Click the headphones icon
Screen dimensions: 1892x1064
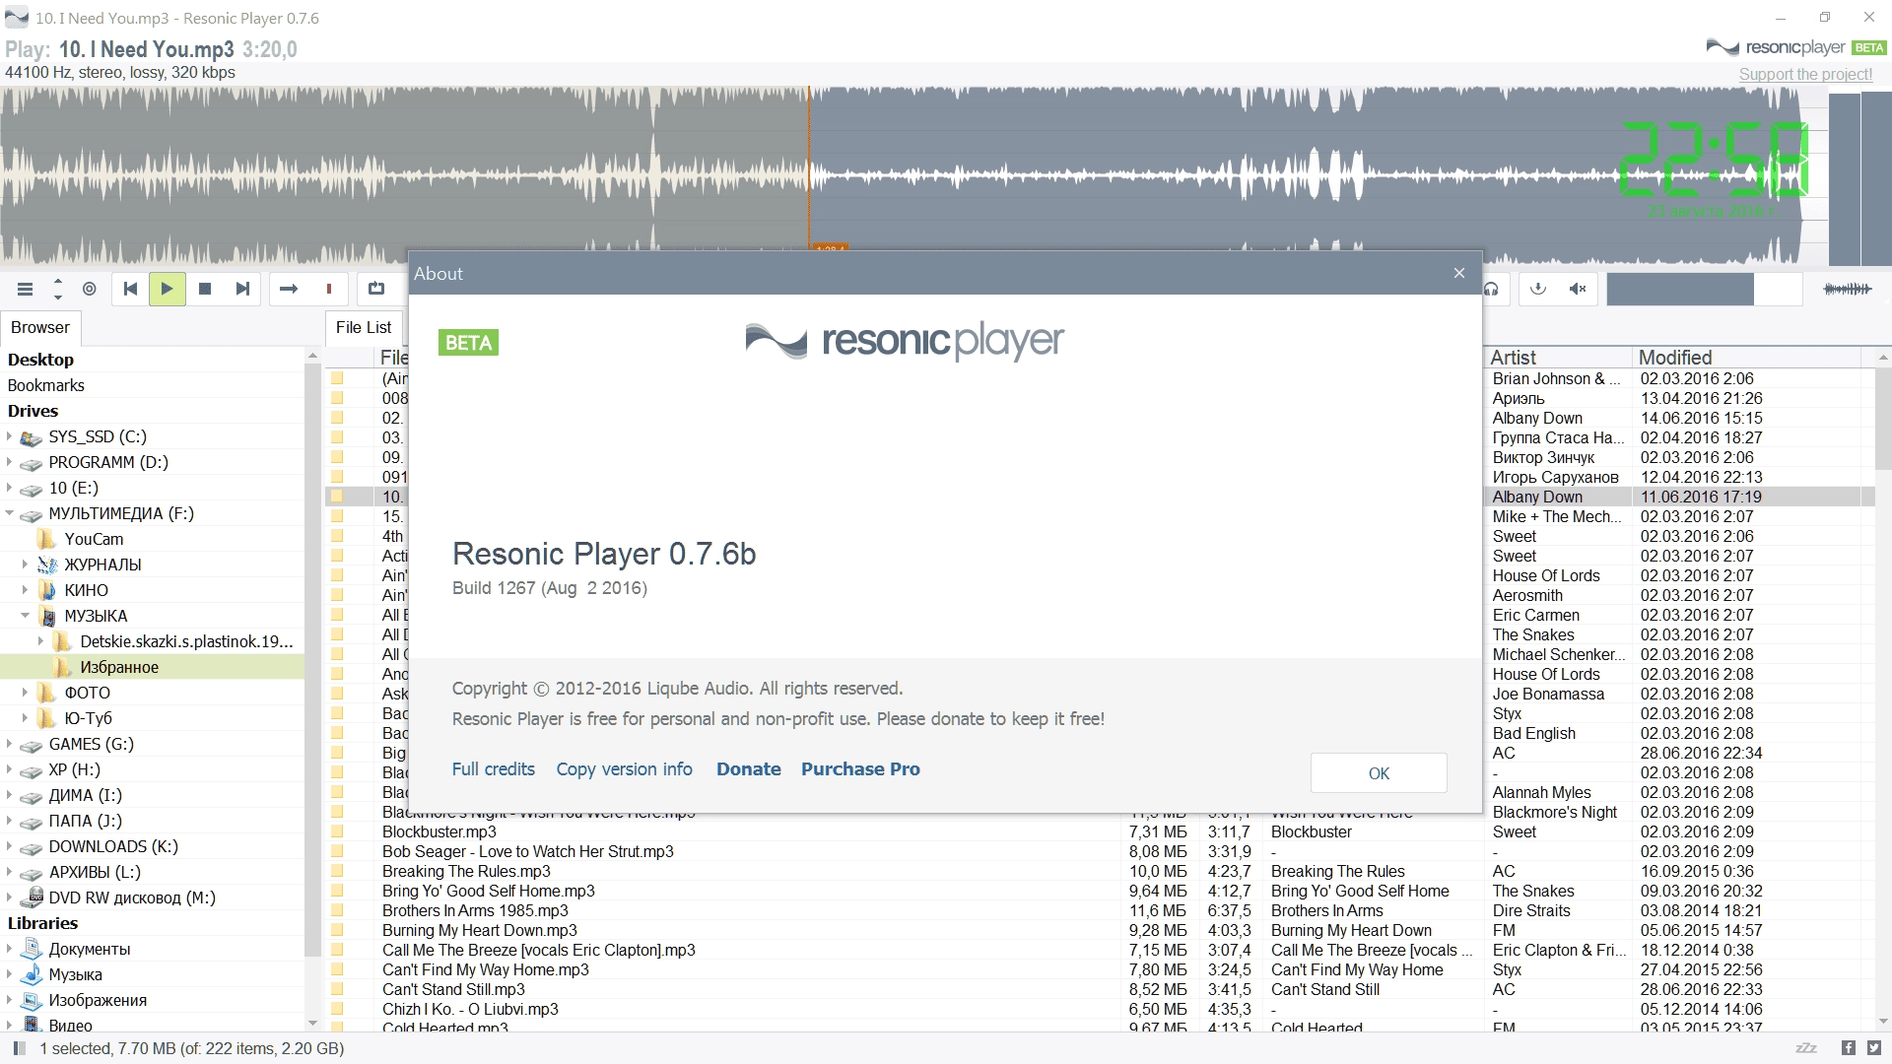pyautogui.click(x=1492, y=289)
